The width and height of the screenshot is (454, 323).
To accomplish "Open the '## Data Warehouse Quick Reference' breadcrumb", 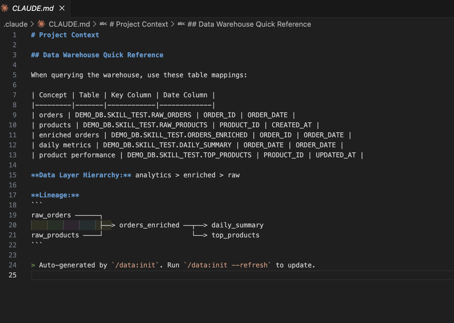I will pyautogui.click(x=249, y=24).
